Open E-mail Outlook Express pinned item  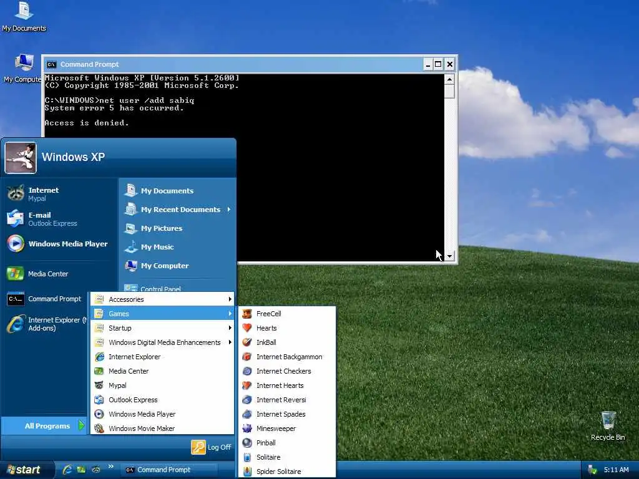coord(59,219)
